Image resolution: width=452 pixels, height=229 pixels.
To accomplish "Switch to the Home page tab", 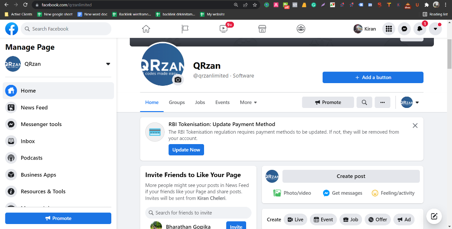I will tap(152, 103).
